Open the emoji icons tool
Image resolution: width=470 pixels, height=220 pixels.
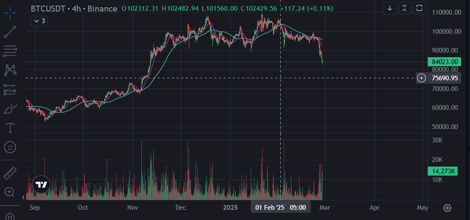pos(10,147)
